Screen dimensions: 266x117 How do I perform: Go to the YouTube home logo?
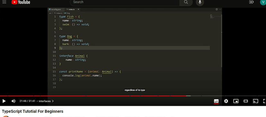[21, 2]
